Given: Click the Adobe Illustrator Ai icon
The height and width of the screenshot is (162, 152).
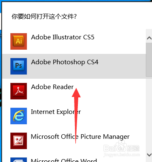Looking at the screenshot, I should (19, 41).
